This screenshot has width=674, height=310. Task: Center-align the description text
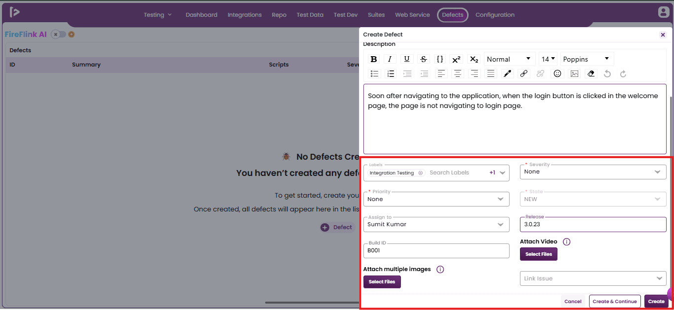coord(458,73)
